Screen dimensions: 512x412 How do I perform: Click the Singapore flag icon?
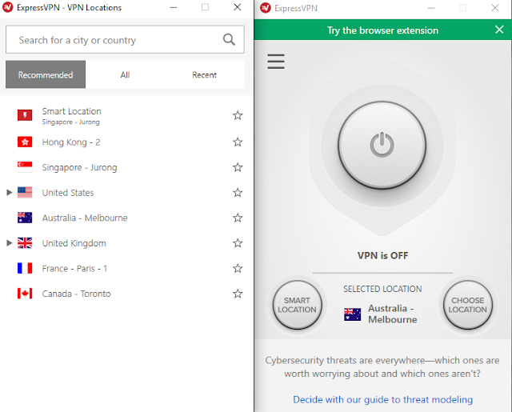[25, 167]
